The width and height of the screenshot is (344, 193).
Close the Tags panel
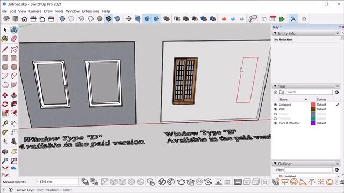click(x=338, y=86)
